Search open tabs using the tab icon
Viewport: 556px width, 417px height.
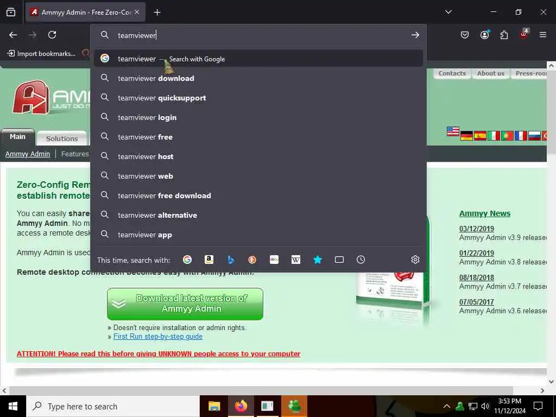[339, 260]
